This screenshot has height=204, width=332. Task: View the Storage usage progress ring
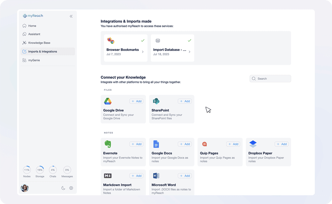tap(40, 170)
